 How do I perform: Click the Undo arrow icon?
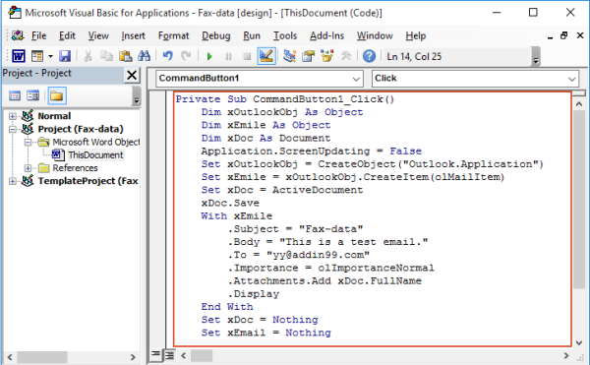[x=167, y=56]
